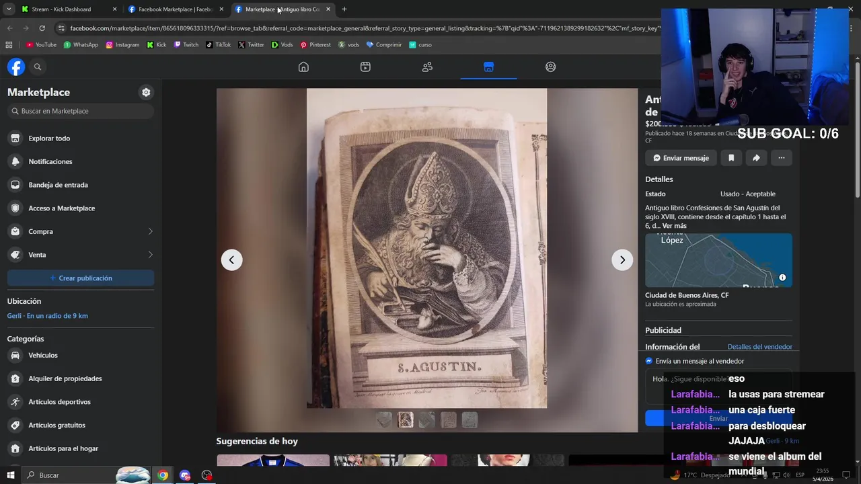Image resolution: width=861 pixels, height=484 pixels.
Task: Select third photo thumbnail
Action: pyautogui.click(x=426, y=420)
